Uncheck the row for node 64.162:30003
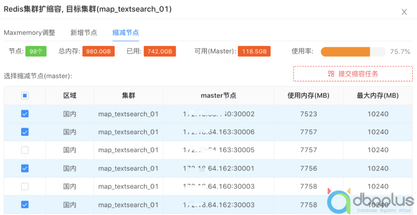 click(25, 205)
